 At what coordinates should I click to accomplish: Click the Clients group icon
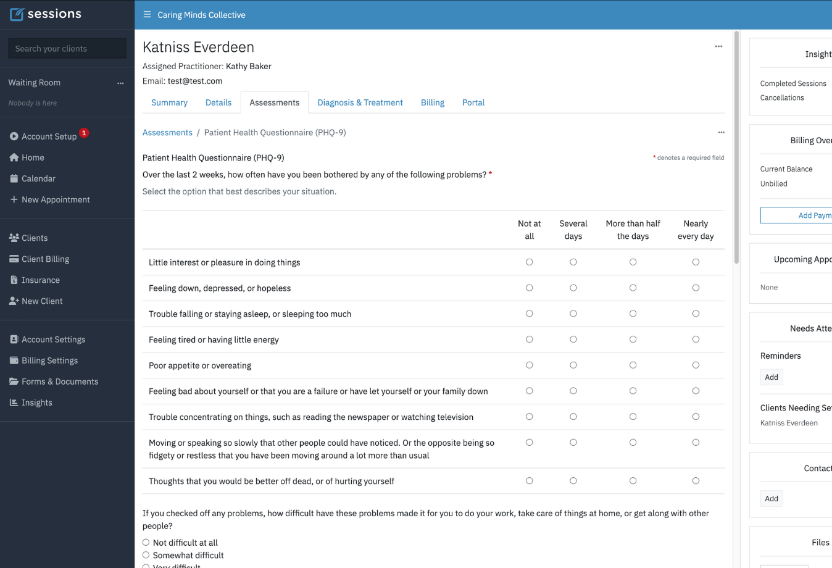[14, 238]
